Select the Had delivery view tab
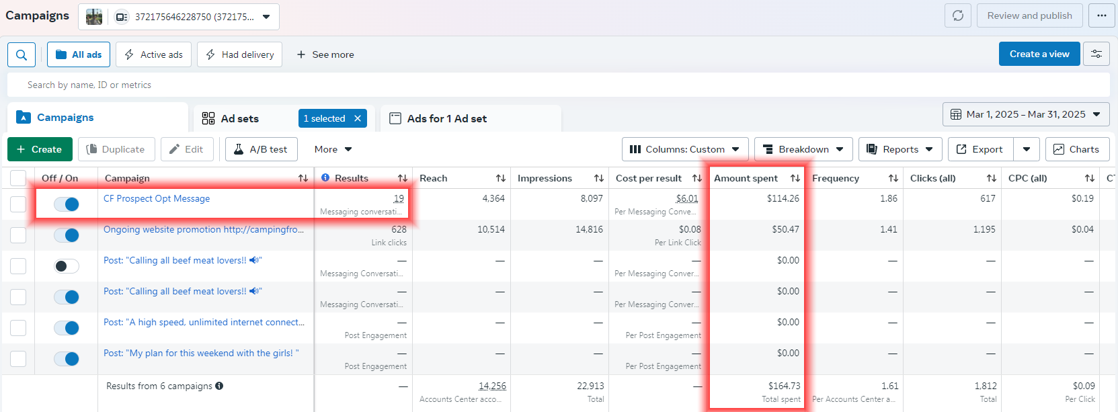 [239, 54]
